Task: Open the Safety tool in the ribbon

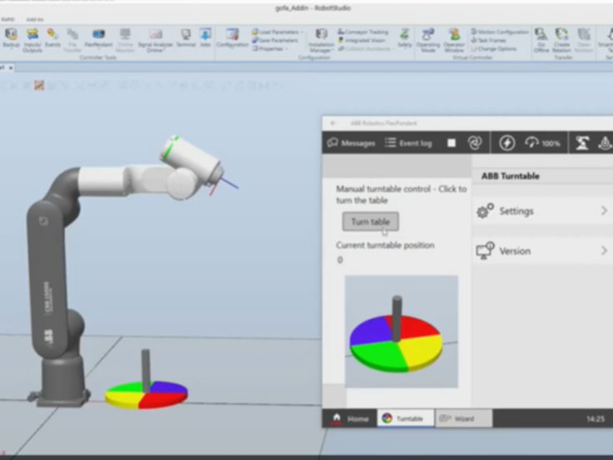Action: (x=404, y=38)
